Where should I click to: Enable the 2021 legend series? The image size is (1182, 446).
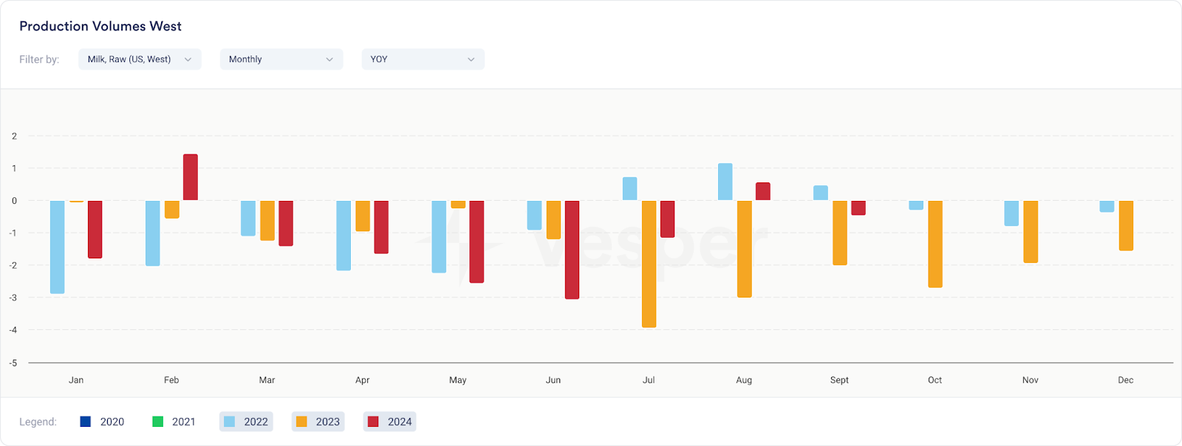pyautogui.click(x=174, y=422)
